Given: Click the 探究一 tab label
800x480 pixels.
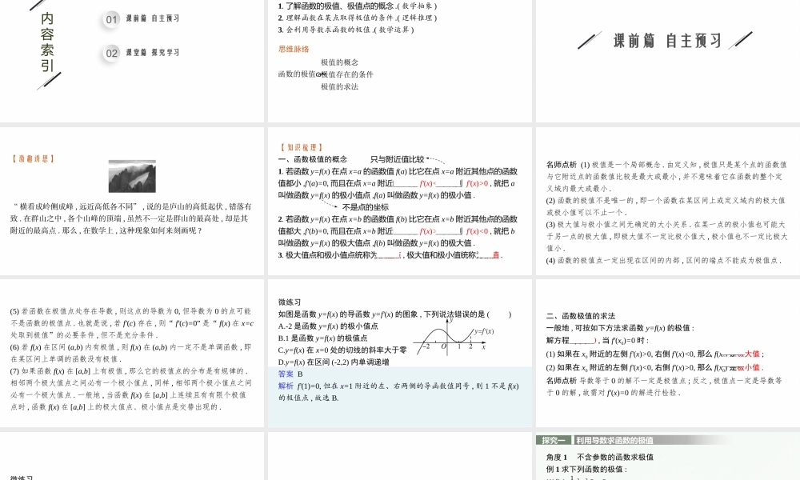Looking at the screenshot, I should [x=554, y=440].
